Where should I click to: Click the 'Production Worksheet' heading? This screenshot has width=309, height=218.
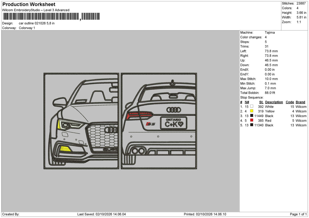(x=29, y=4)
